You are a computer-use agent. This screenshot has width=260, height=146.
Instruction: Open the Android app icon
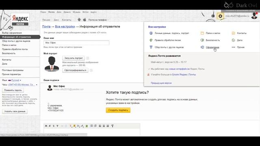(79, 19)
